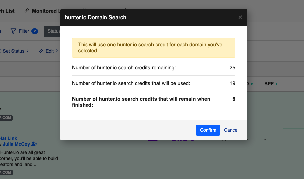The image size is (304, 179).
Task: Click the add-user icon next to Julia McCoy
Action: (x=34, y=144)
